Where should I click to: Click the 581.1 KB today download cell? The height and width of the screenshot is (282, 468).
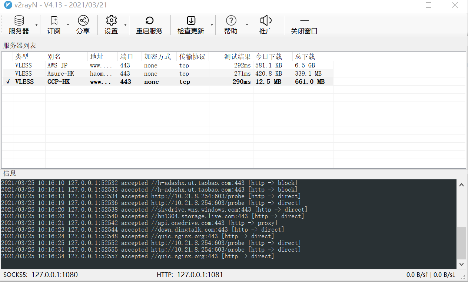click(269, 66)
